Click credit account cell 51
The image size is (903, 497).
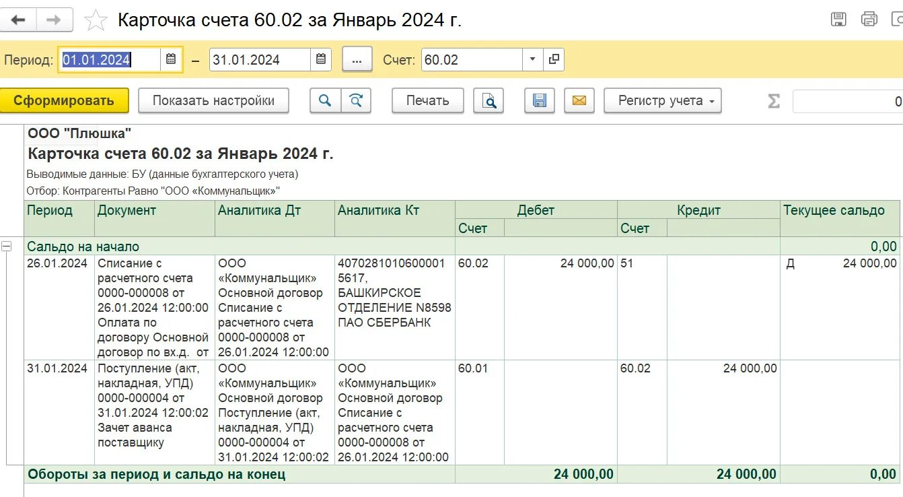tap(642, 308)
